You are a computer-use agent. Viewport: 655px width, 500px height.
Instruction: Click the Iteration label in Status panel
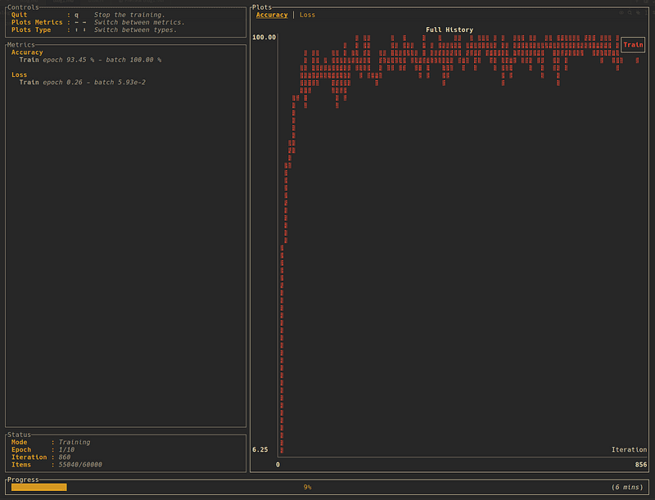tap(29, 457)
